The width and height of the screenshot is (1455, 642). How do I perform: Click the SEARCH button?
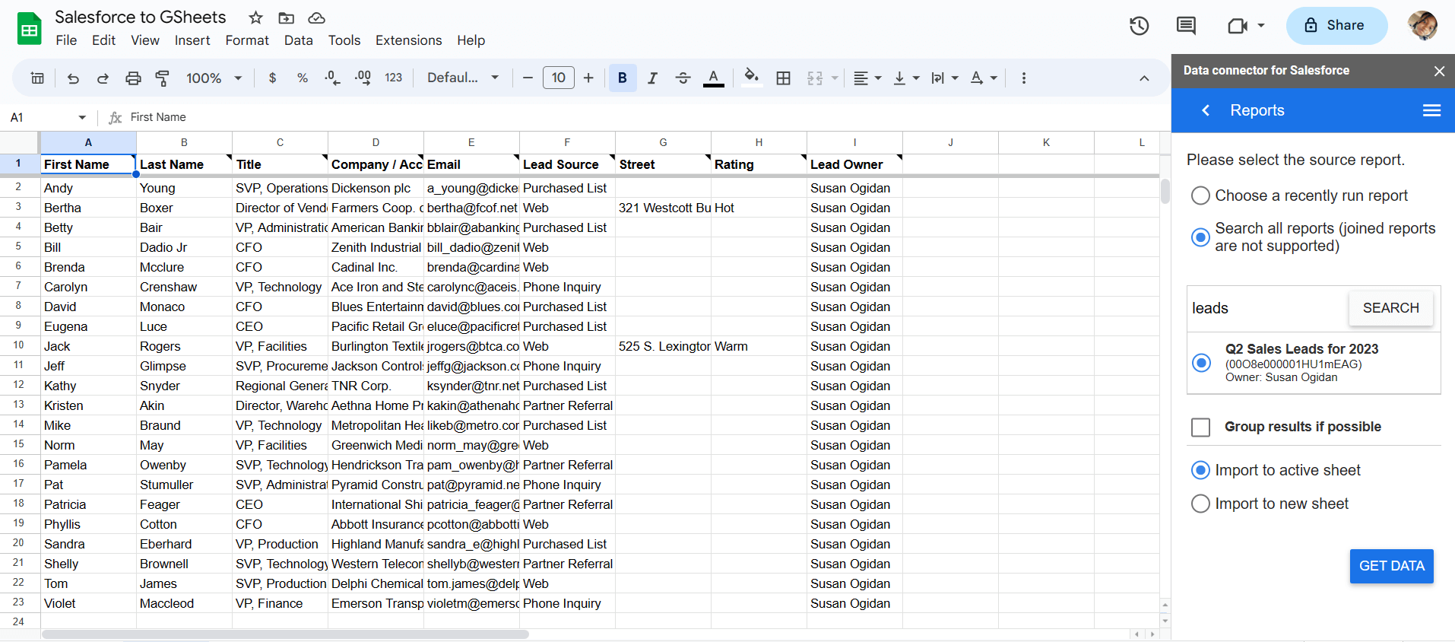coord(1390,308)
